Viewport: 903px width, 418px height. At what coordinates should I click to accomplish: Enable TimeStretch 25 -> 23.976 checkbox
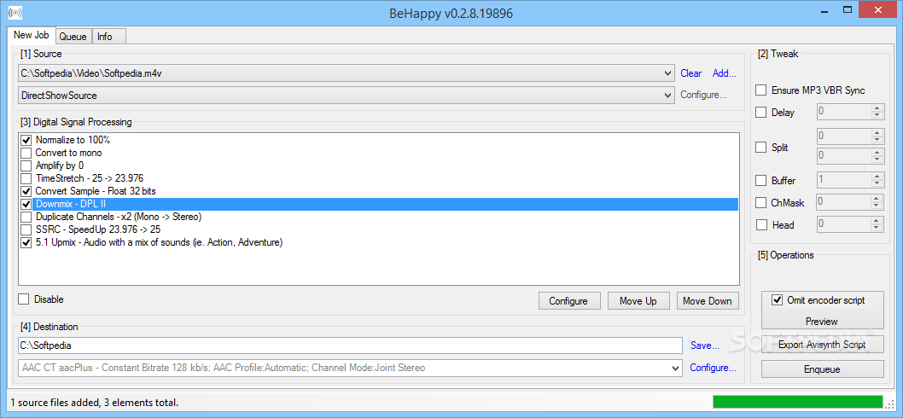[x=26, y=178]
